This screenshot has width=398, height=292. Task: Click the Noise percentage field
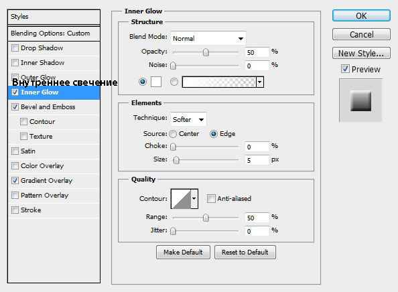[x=257, y=66]
